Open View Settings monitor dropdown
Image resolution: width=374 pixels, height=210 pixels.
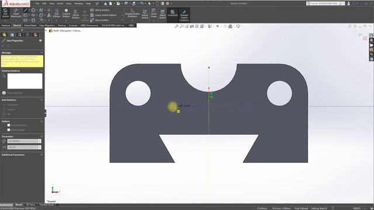point(238,26)
